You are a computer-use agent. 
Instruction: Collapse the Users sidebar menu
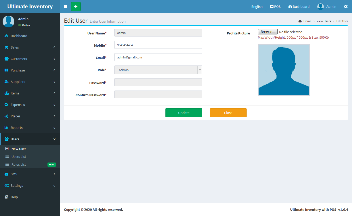coord(30,139)
